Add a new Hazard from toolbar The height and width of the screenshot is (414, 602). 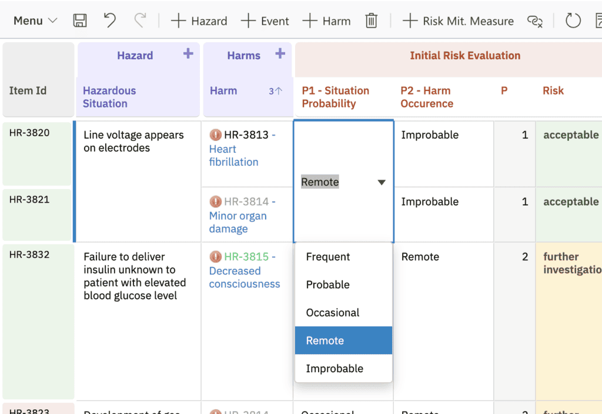click(x=199, y=21)
